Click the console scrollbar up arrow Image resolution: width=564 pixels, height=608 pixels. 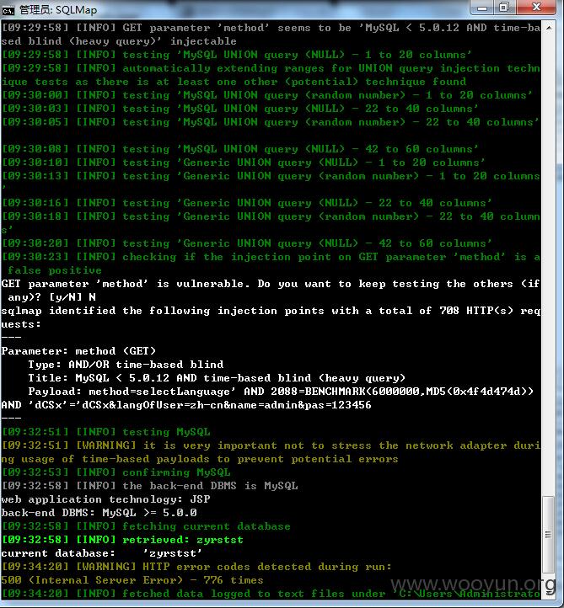(549, 28)
